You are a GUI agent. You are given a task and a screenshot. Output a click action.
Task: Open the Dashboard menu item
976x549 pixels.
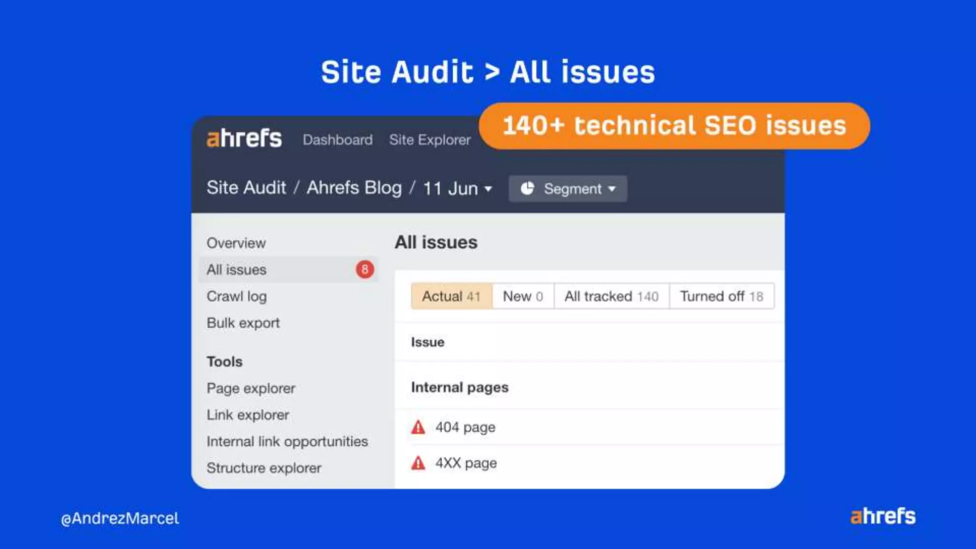[x=337, y=140]
